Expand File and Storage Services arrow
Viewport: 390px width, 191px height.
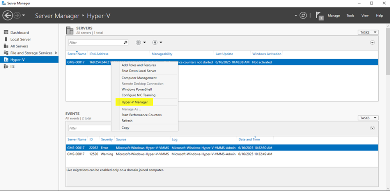point(56,53)
